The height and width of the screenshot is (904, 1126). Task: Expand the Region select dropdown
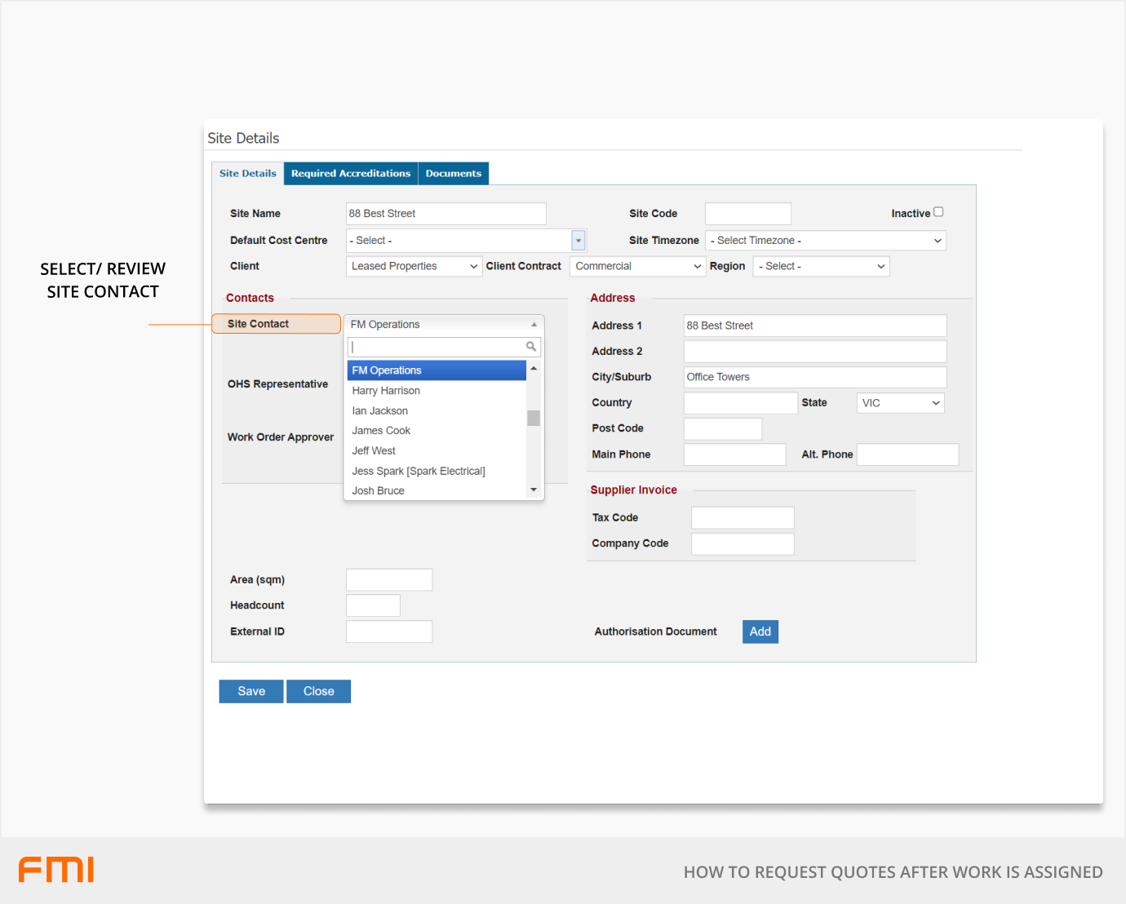pos(821,267)
